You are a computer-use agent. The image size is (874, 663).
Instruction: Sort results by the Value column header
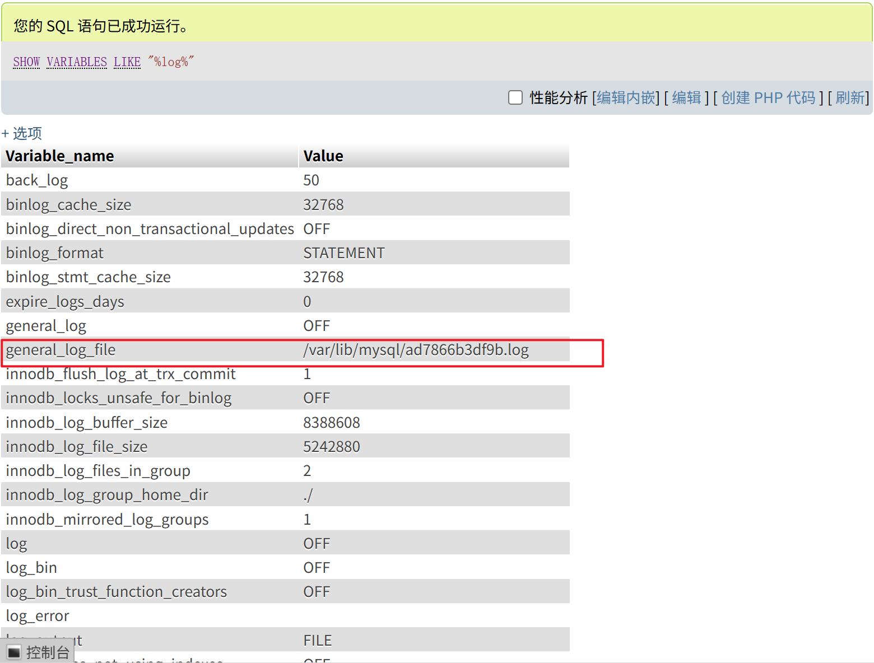tap(323, 156)
